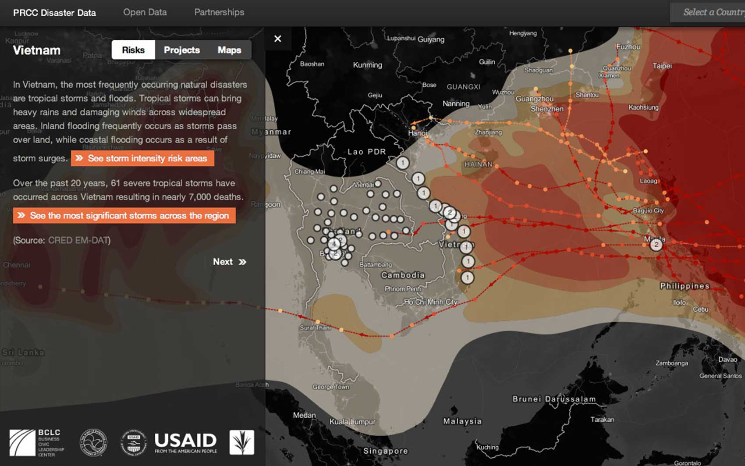Viewport: 745px width, 466px height.
Task: Open the Maps tab
Action: point(229,50)
